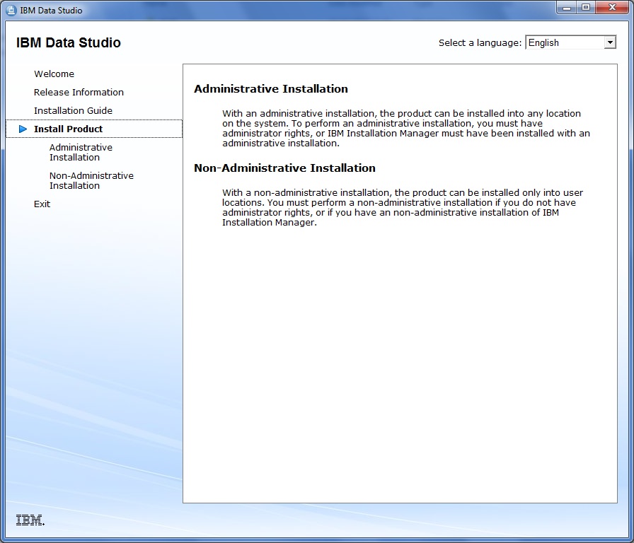Click the English language combo box field
The width and height of the screenshot is (634, 543).
click(x=570, y=42)
